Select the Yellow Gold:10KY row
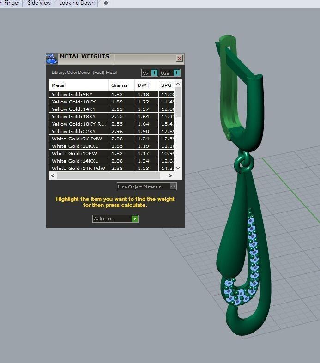 coord(112,102)
